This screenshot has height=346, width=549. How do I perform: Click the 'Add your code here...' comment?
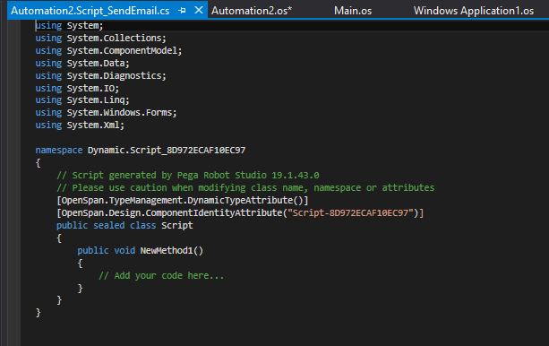[x=161, y=275]
